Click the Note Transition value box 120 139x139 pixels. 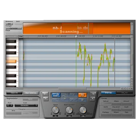point(69,116)
